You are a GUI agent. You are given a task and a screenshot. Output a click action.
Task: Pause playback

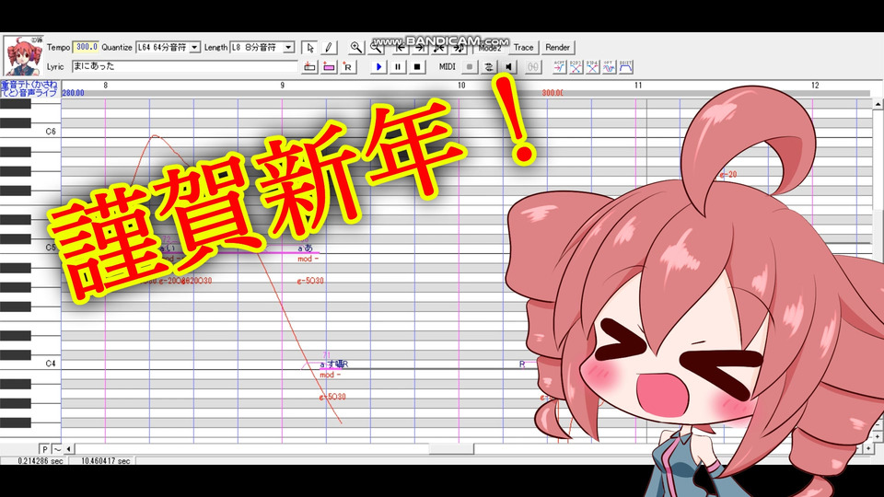pos(398,67)
